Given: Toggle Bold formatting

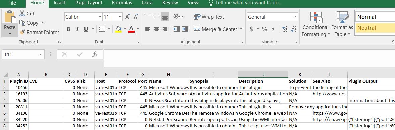Looking at the screenshot, I should click(x=68, y=29).
